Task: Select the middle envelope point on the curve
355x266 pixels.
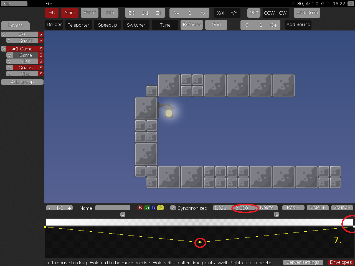Action: tap(200, 242)
